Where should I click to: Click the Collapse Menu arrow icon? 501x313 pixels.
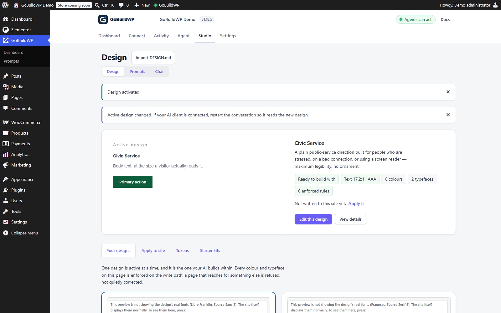[6, 233]
